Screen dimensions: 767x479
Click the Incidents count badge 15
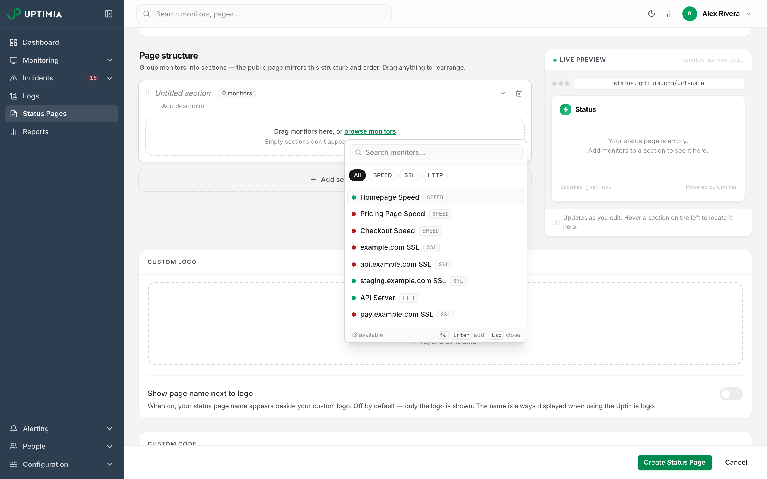pos(93,78)
